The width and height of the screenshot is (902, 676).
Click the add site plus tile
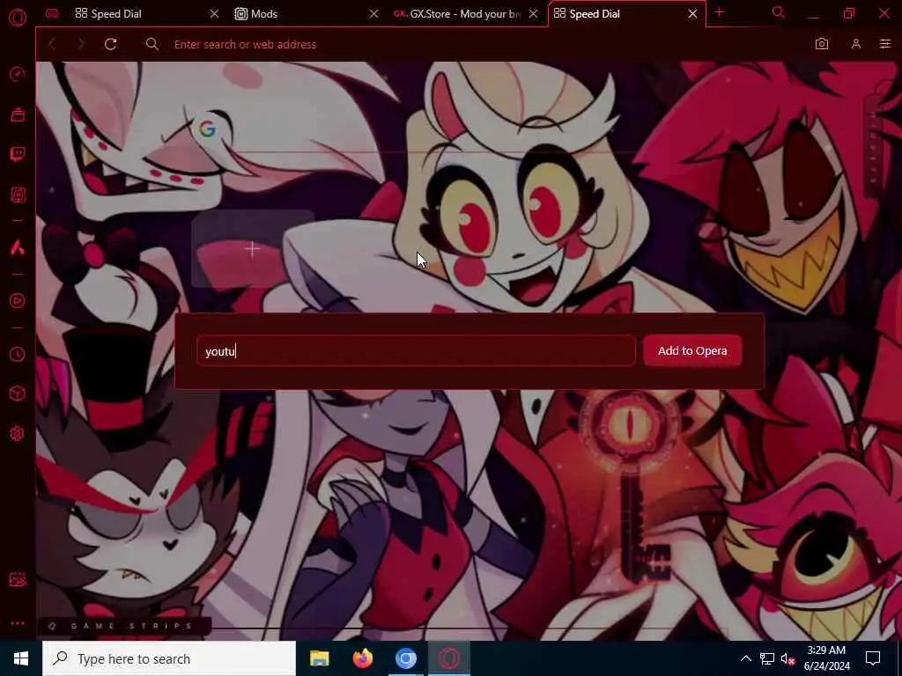click(x=252, y=248)
